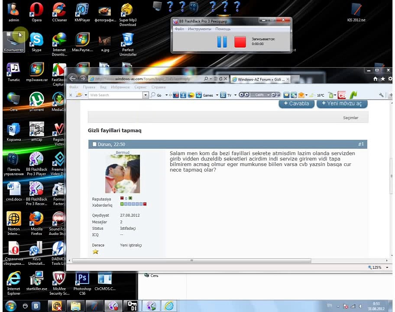395x312 pixels.
Task: Click the address bar search magnifier
Action: pos(206,79)
